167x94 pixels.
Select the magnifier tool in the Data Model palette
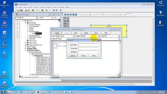[x=68, y=19]
